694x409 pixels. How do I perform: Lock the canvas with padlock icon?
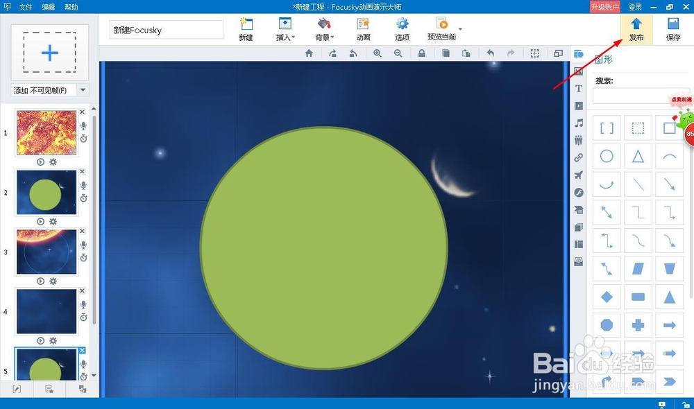tap(422, 53)
